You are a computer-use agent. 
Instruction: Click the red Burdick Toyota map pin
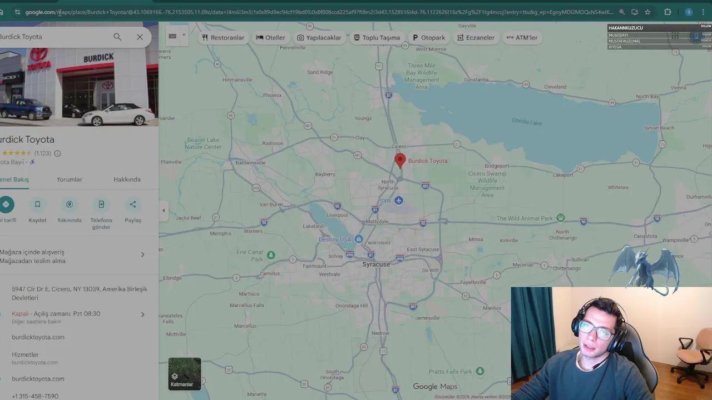399,161
